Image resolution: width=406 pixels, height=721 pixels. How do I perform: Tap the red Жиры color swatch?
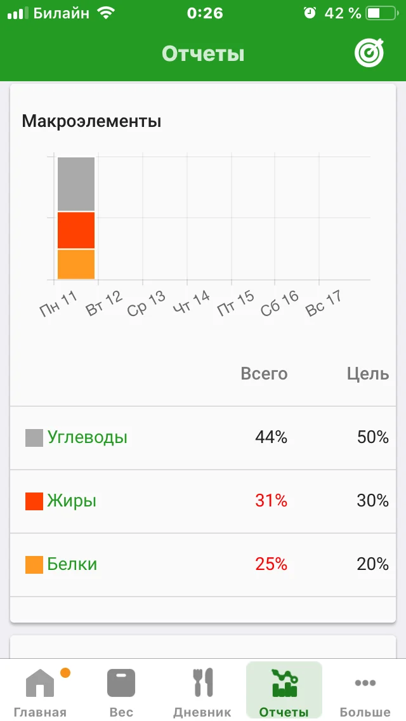34,501
